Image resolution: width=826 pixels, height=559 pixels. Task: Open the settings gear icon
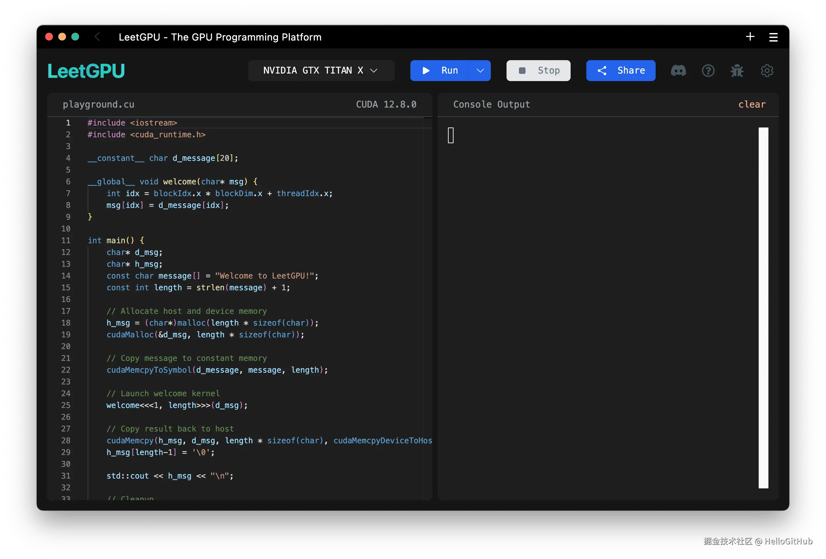pos(766,71)
